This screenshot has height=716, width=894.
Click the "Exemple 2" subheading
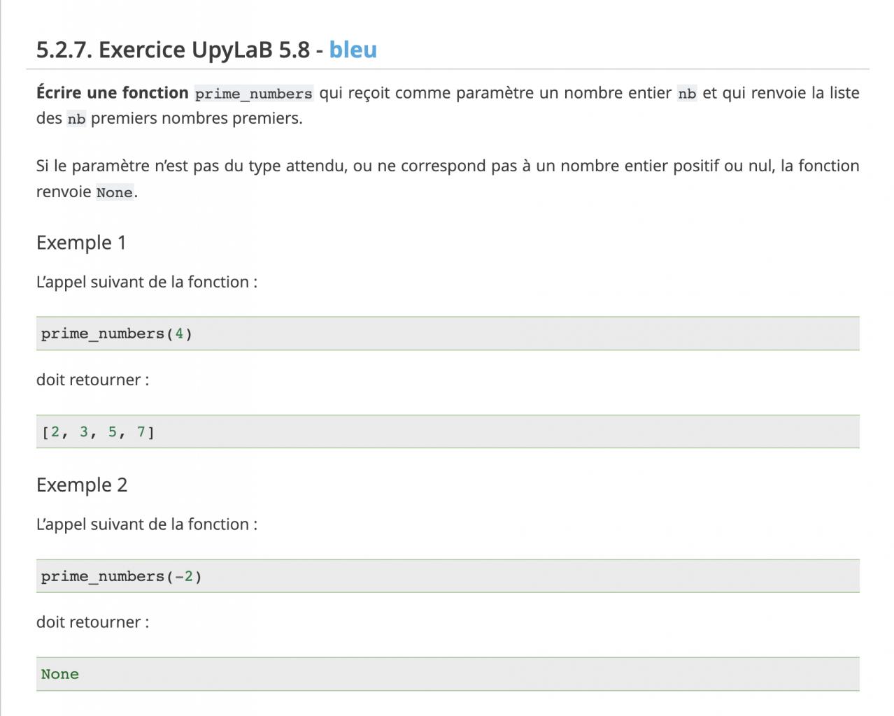pyautogui.click(x=82, y=485)
